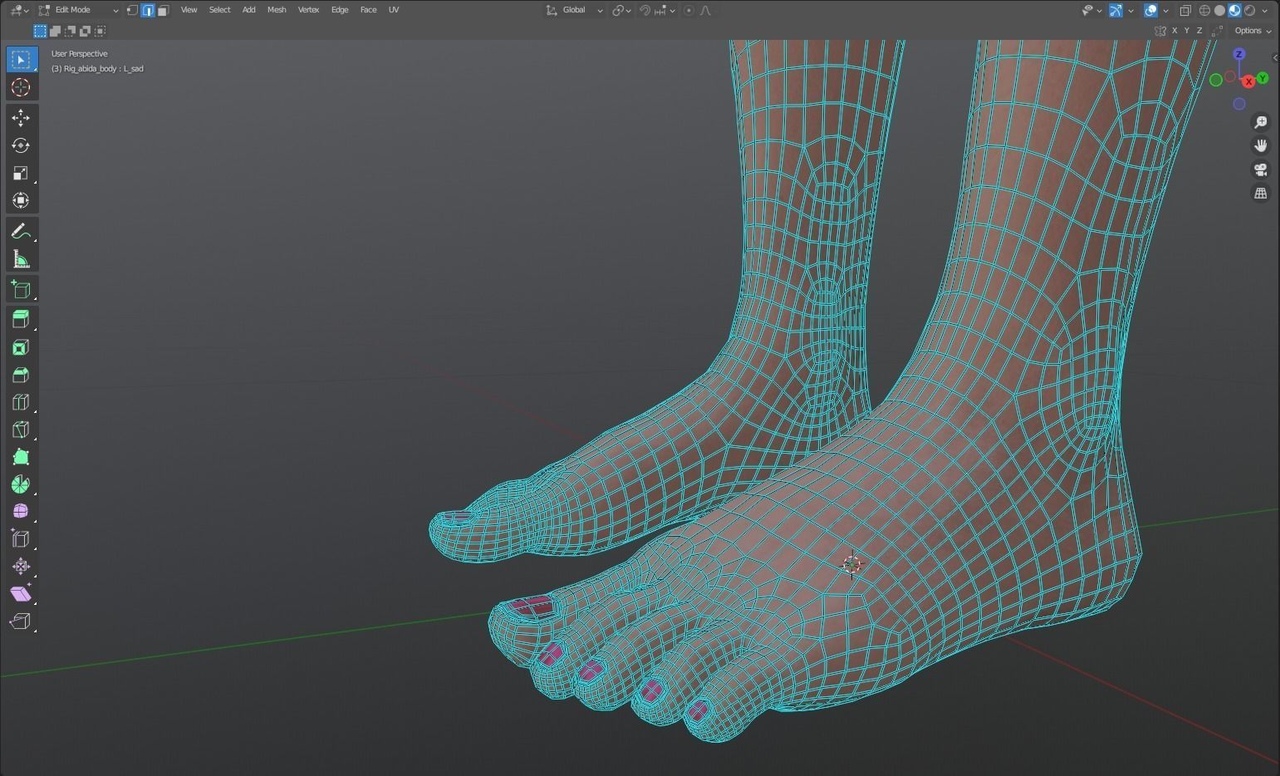Select the Rip Region tool
The image size is (1280, 776).
[x=21, y=621]
